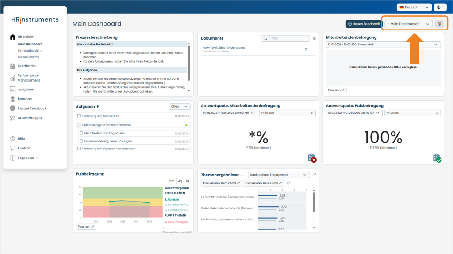Click the Feedbacks clipboard sidebar icon
Viewport: 453px width, 254px height.
(12, 66)
